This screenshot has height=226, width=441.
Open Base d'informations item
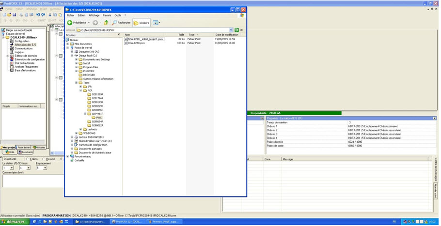click(25, 71)
